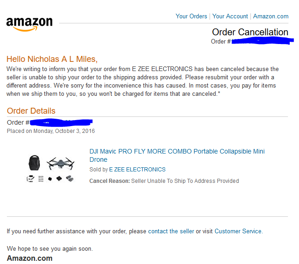Click the redacted order number under Order Cancellation
This screenshot has height=264, width=299.
(x=261, y=41)
